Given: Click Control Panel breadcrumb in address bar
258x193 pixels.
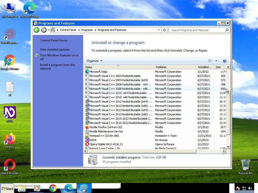Looking at the screenshot, I should point(68,30).
